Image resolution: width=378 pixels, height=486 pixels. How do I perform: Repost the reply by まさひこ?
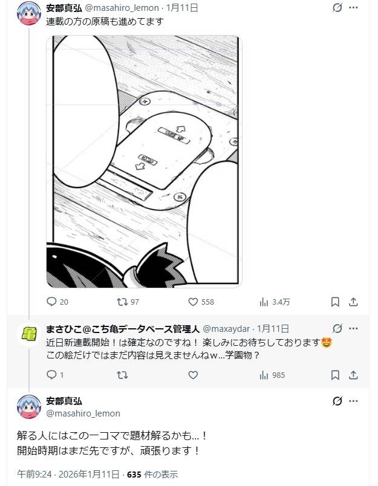click(122, 375)
